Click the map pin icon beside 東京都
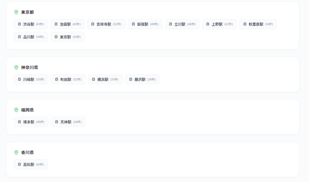The height and width of the screenshot is (182, 309). pos(16,12)
